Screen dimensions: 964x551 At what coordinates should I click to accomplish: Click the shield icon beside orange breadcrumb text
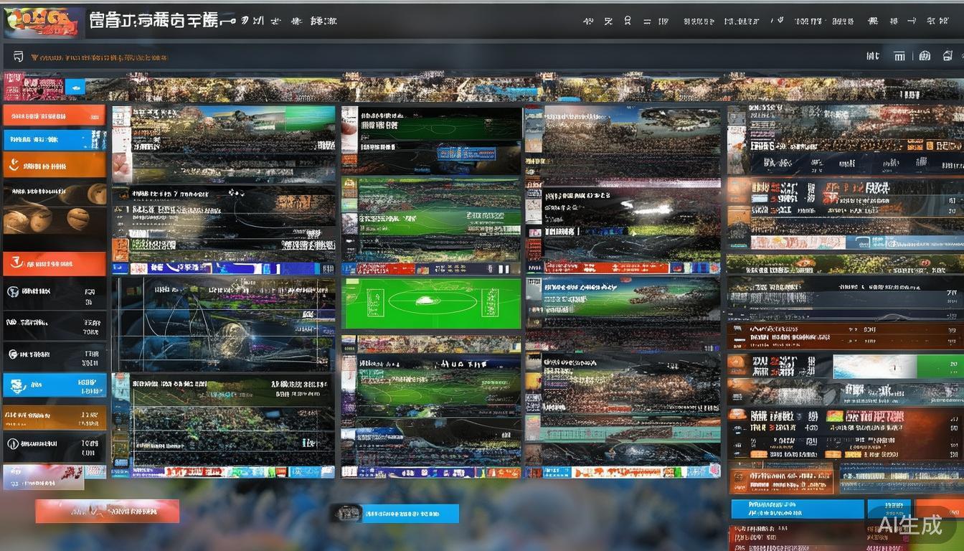[18, 57]
